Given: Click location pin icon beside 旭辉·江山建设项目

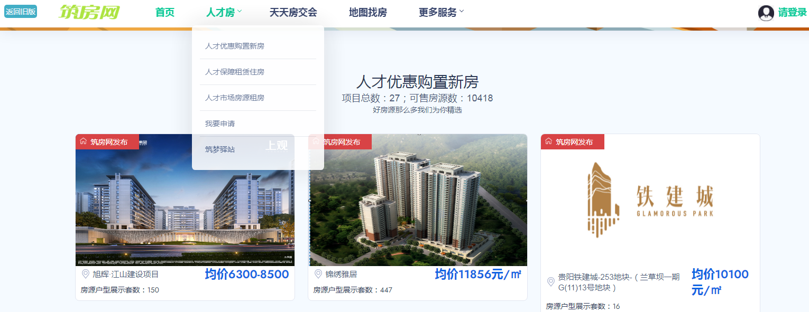Looking at the screenshot, I should (x=85, y=274).
